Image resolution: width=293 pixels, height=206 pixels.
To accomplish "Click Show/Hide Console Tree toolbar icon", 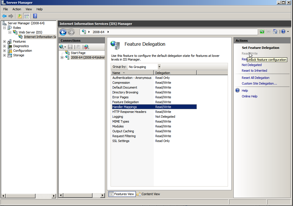I will [x=27, y=16].
